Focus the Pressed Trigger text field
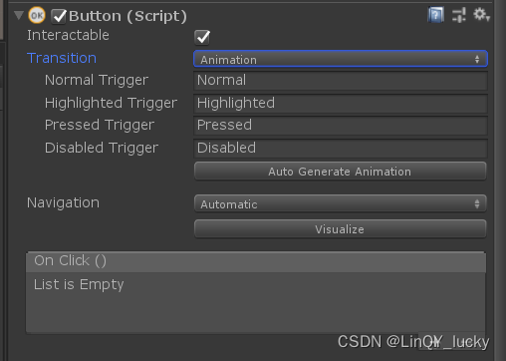This screenshot has height=361, width=506. tap(341, 125)
